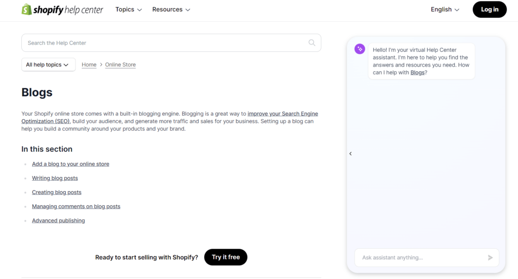Viewport: 518px width, 279px height.
Task: Open the English language dropdown
Action: click(445, 10)
